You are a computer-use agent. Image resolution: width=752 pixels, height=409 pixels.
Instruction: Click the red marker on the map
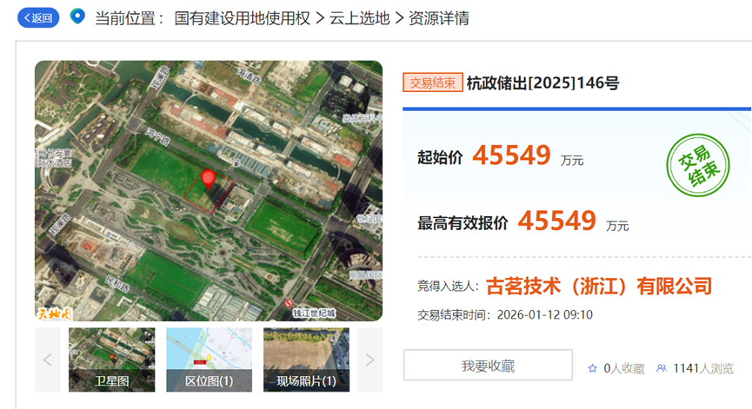[208, 180]
